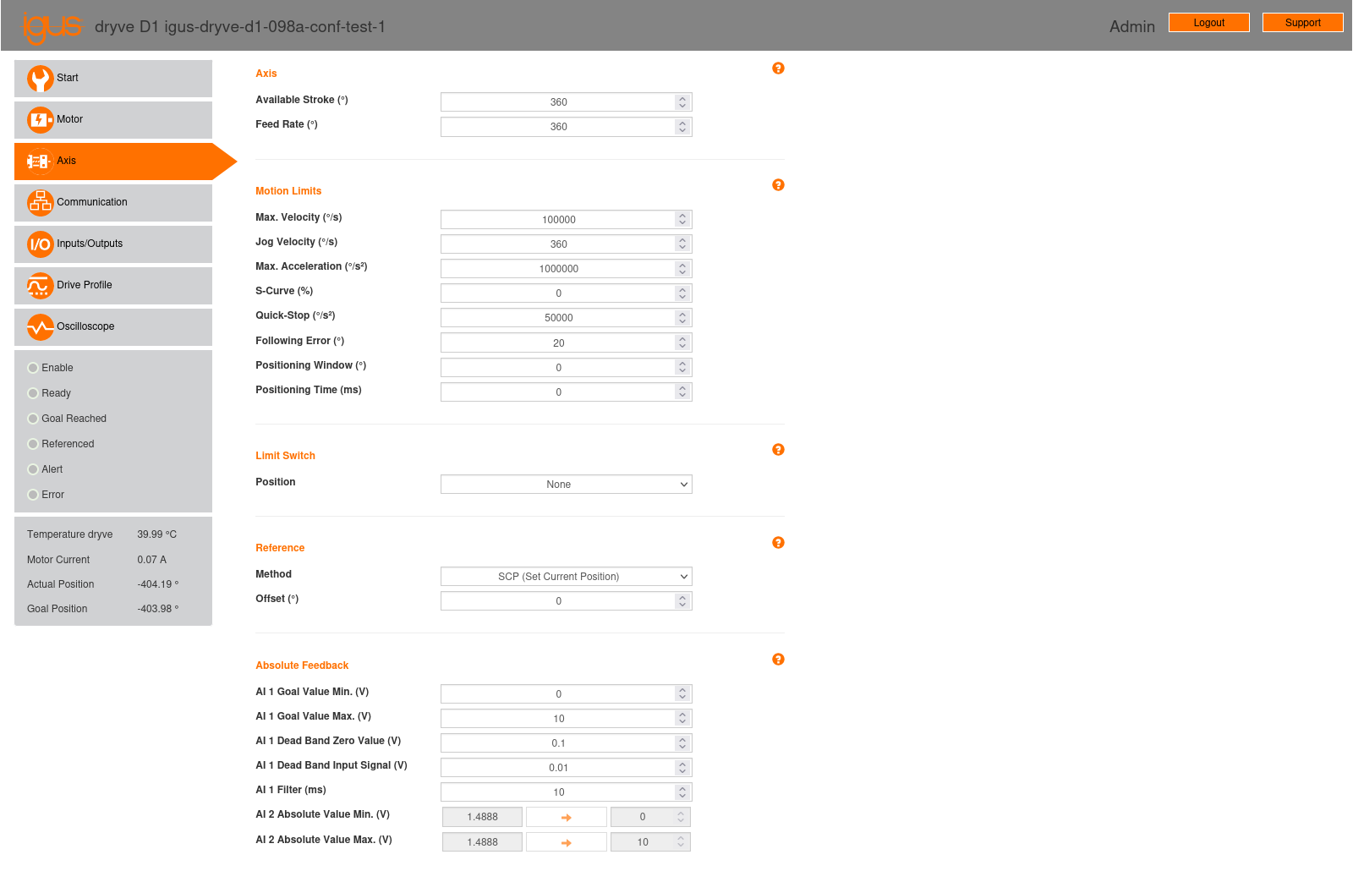The height and width of the screenshot is (882, 1353).
Task: Click the Enable status indicator
Action: click(x=33, y=368)
